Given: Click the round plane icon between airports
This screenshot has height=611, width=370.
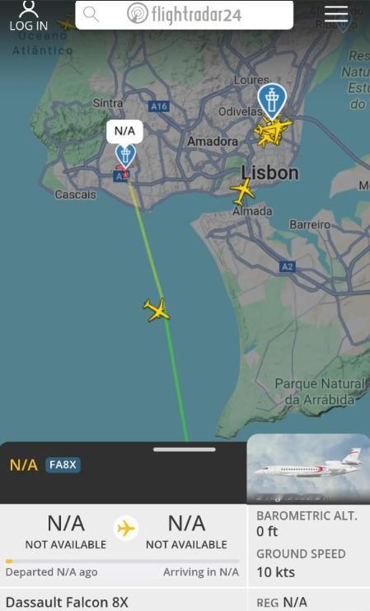Looking at the screenshot, I should pos(126,529).
